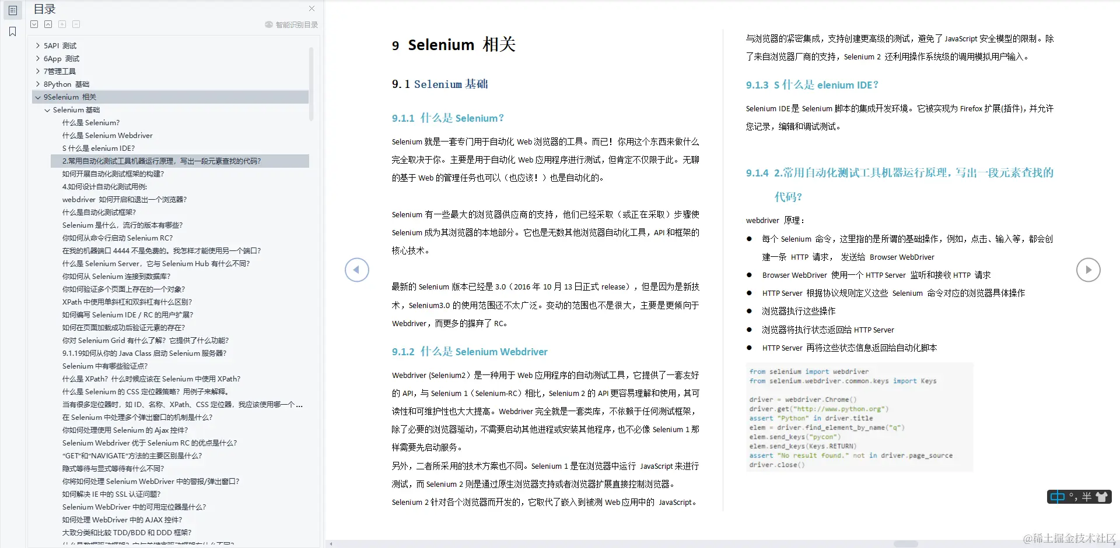The height and width of the screenshot is (548, 1120).
Task: Collapse the 9Selenium 相关 chapter
Action: pyautogui.click(x=38, y=97)
